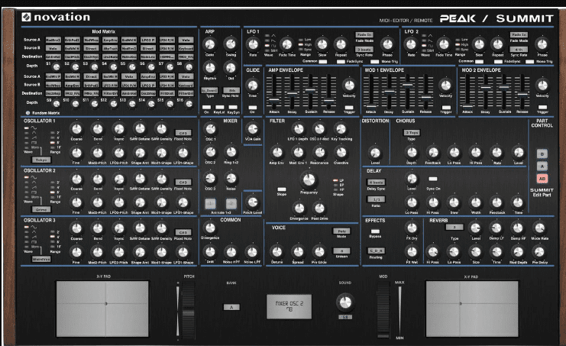
Task: Click the Chorus Feedback knob
Action: (x=433, y=153)
